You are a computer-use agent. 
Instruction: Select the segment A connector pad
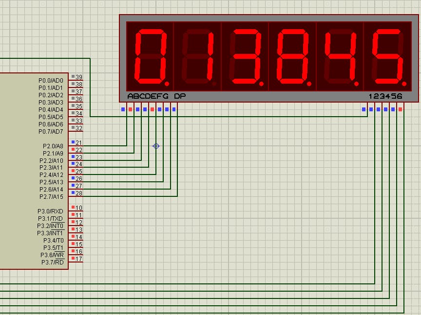click(123, 109)
